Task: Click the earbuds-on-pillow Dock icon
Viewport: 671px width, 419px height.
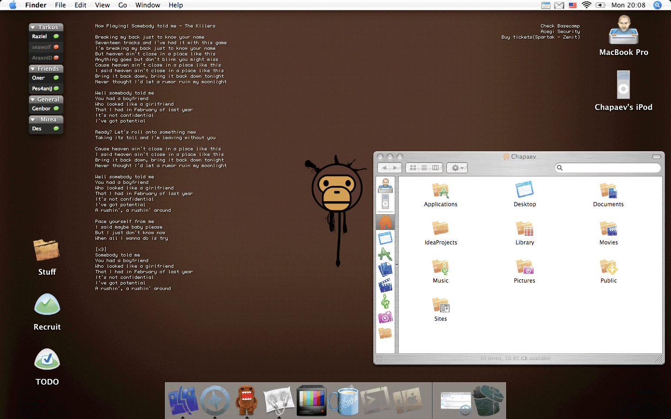Action: (279, 400)
